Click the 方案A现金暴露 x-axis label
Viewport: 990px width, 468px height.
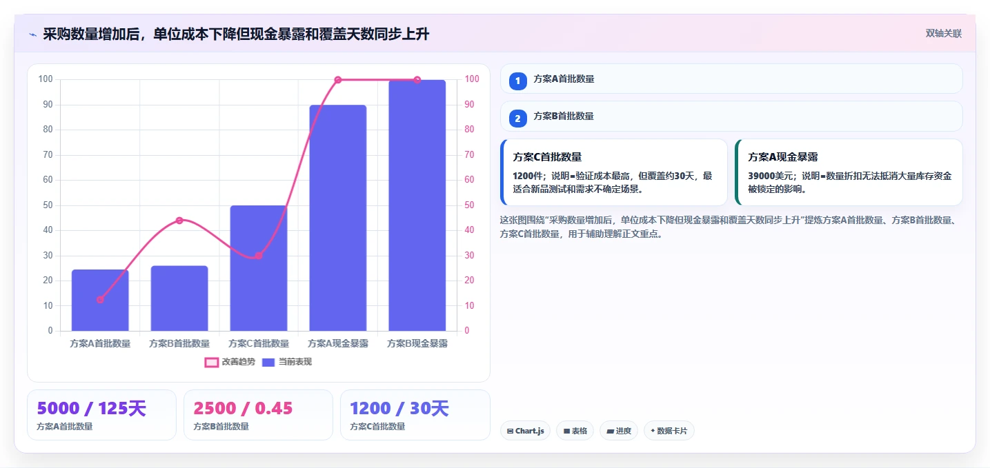(x=338, y=343)
